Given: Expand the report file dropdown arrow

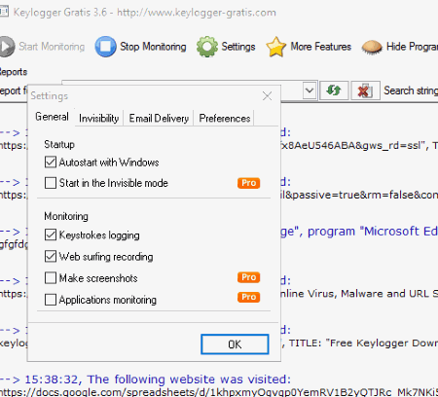Looking at the screenshot, I should [310, 90].
